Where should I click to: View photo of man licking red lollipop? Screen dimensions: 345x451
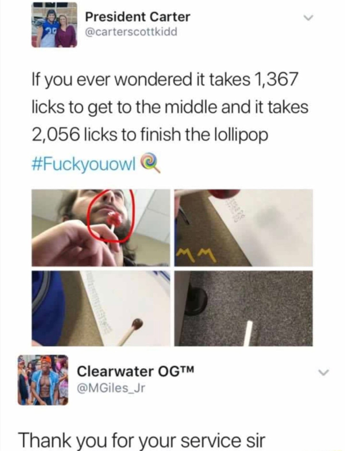[101, 228]
